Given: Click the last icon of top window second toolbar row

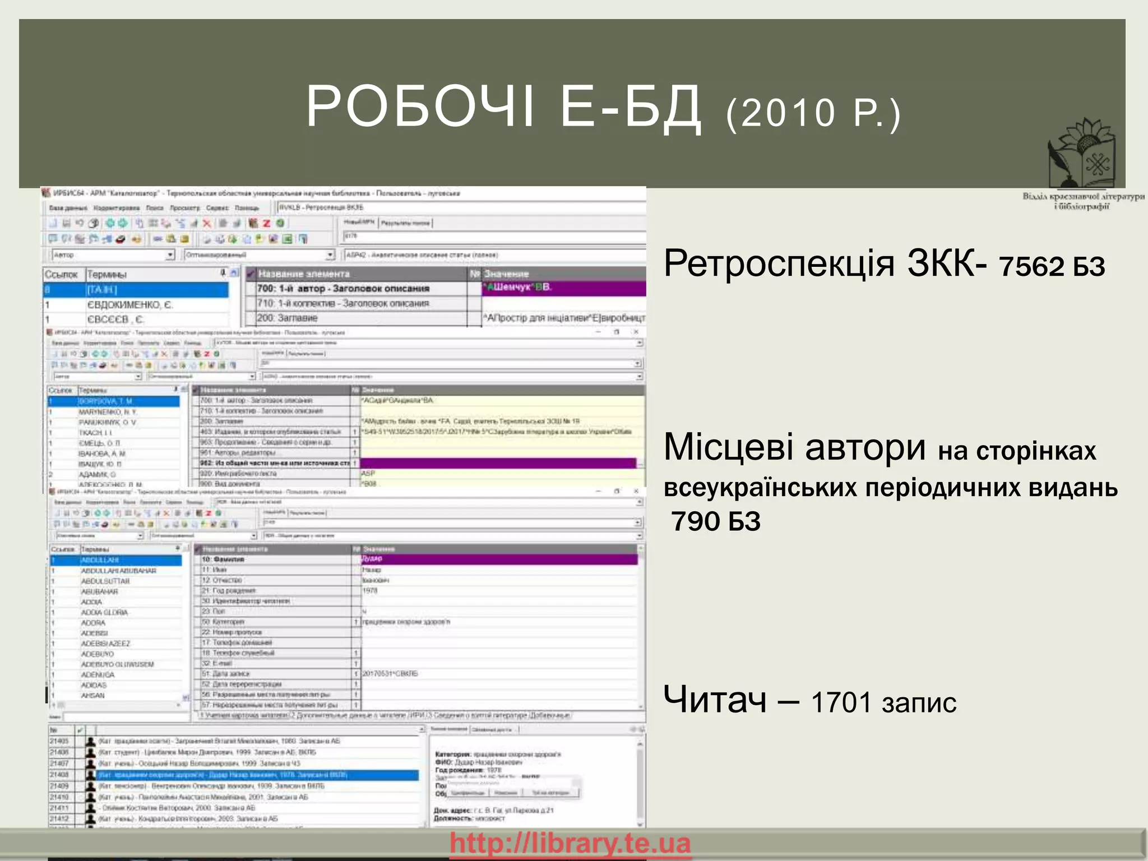Looking at the screenshot, I should point(303,239).
